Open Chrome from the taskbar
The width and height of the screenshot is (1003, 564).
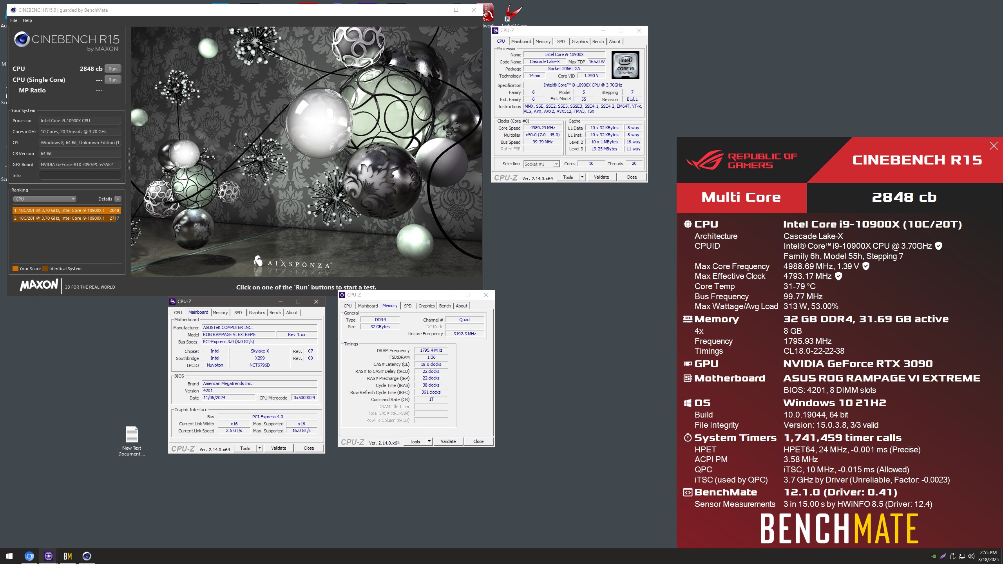pos(29,556)
